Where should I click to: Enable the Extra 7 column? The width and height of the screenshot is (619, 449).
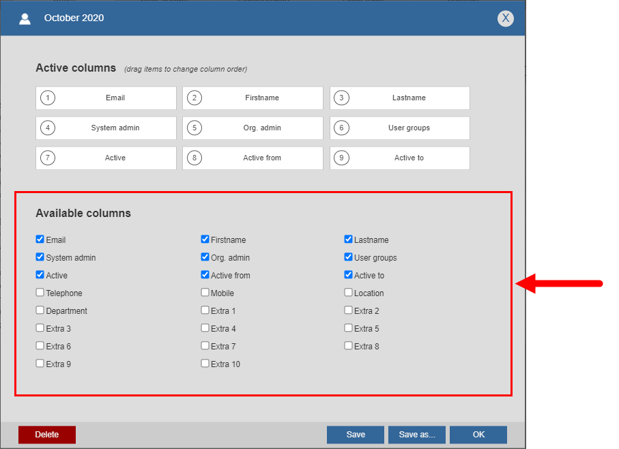(205, 346)
